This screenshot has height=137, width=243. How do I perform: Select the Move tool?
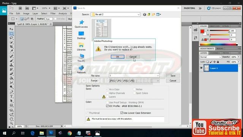point(11,29)
